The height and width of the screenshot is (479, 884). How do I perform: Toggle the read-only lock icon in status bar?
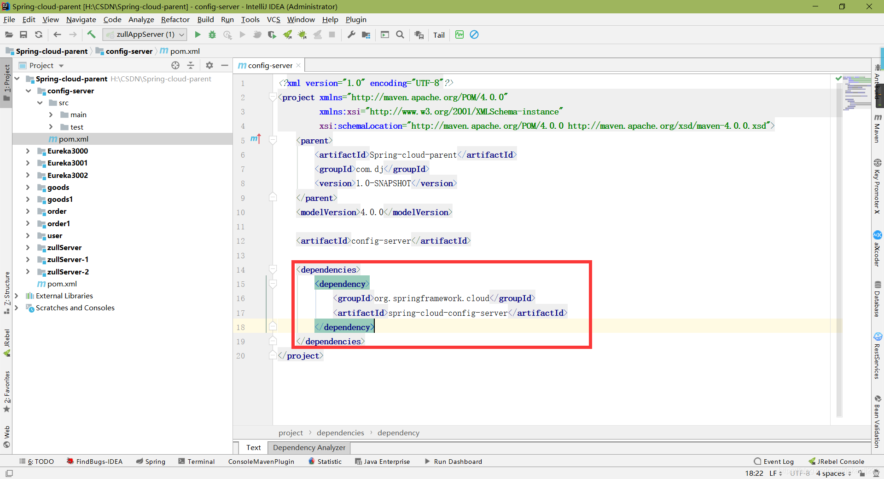pyautogui.click(x=861, y=473)
